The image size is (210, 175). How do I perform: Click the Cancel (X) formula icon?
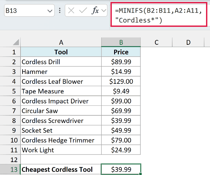click(x=71, y=10)
